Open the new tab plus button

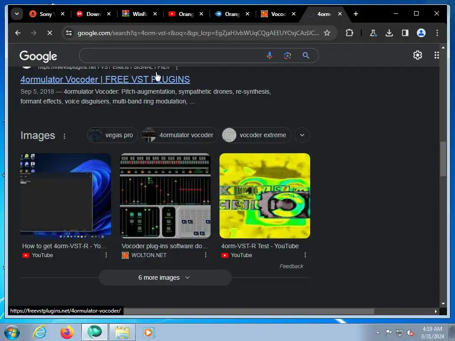pos(356,14)
